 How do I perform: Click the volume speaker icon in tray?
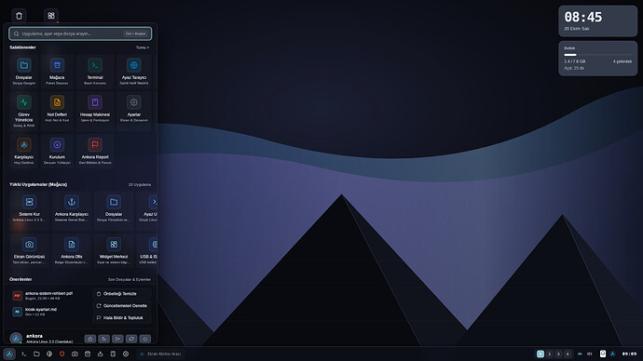coord(589,354)
